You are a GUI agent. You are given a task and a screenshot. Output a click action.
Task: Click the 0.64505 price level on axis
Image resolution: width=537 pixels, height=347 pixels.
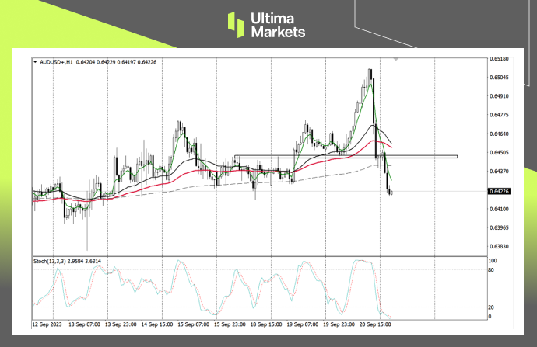(x=498, y=153)
